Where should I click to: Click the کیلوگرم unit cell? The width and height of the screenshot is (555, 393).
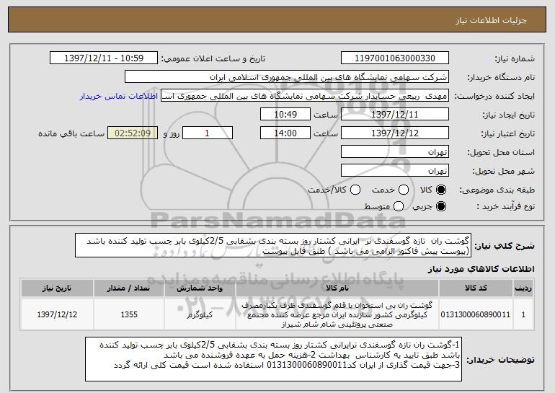[x=200, y=314]
